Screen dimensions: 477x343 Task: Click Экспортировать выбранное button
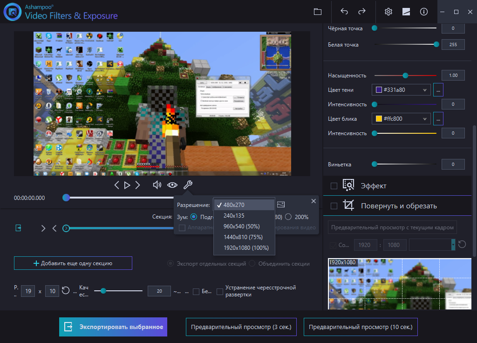(x=113, y=327)
